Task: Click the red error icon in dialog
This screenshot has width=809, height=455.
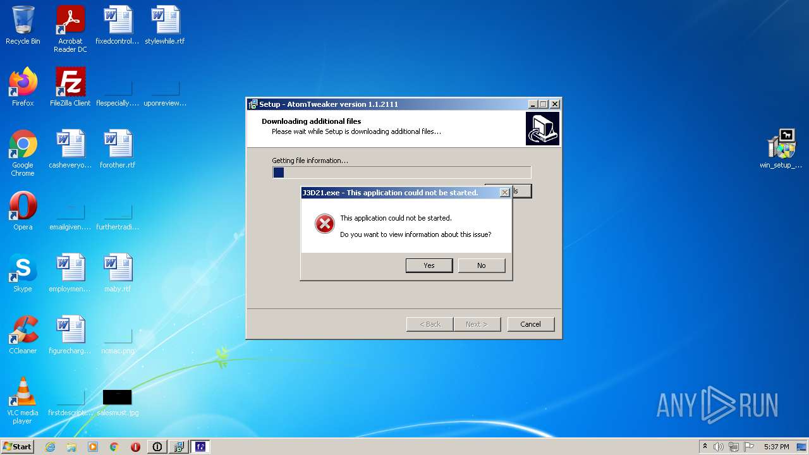Action: pos(325,224)
